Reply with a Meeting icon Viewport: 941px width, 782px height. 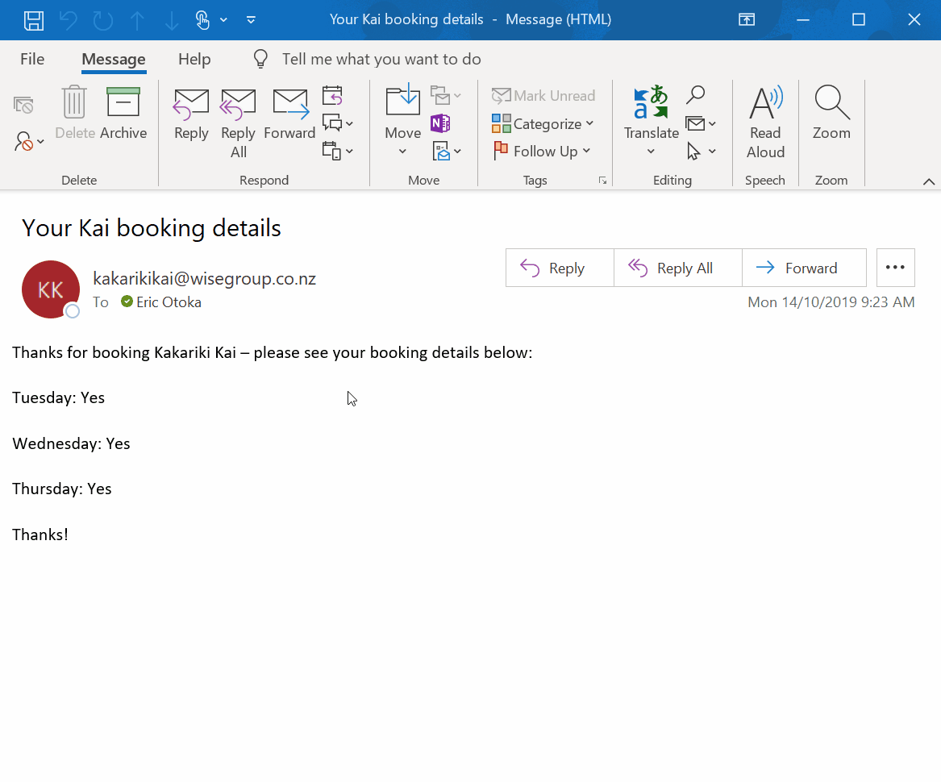[332, 95]
